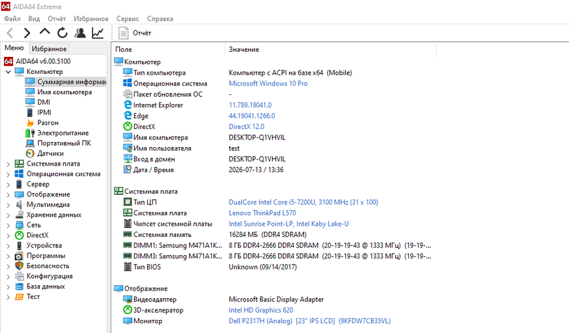Open the user Manage icon in toolbar
The image size is (569, 333).
point(80,33)
